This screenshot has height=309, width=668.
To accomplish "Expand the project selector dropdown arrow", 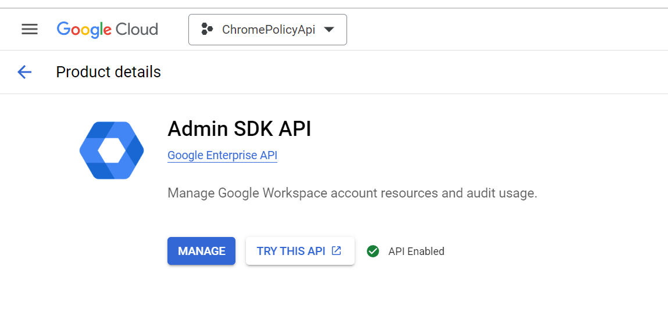I will [329, 29].
